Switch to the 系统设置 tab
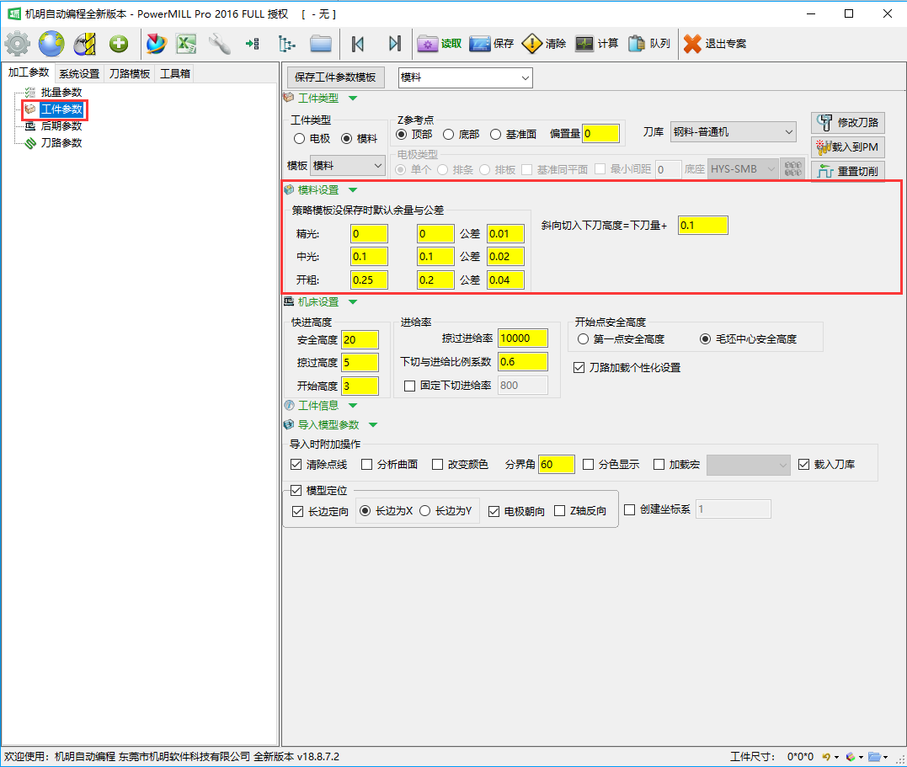The image size is (907, 767). (x=79, y=73)
